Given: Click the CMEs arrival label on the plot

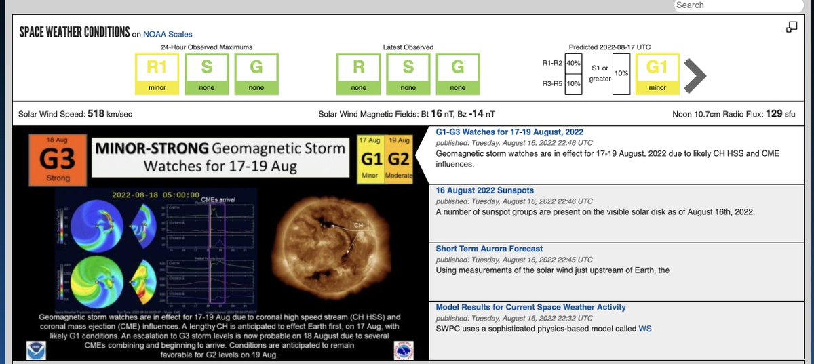Looking at the screenshot, I should pyautogui.click(x=218, y=200).
